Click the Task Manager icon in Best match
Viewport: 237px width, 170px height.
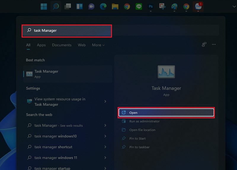pyautogui.click(x=29, y=74)
